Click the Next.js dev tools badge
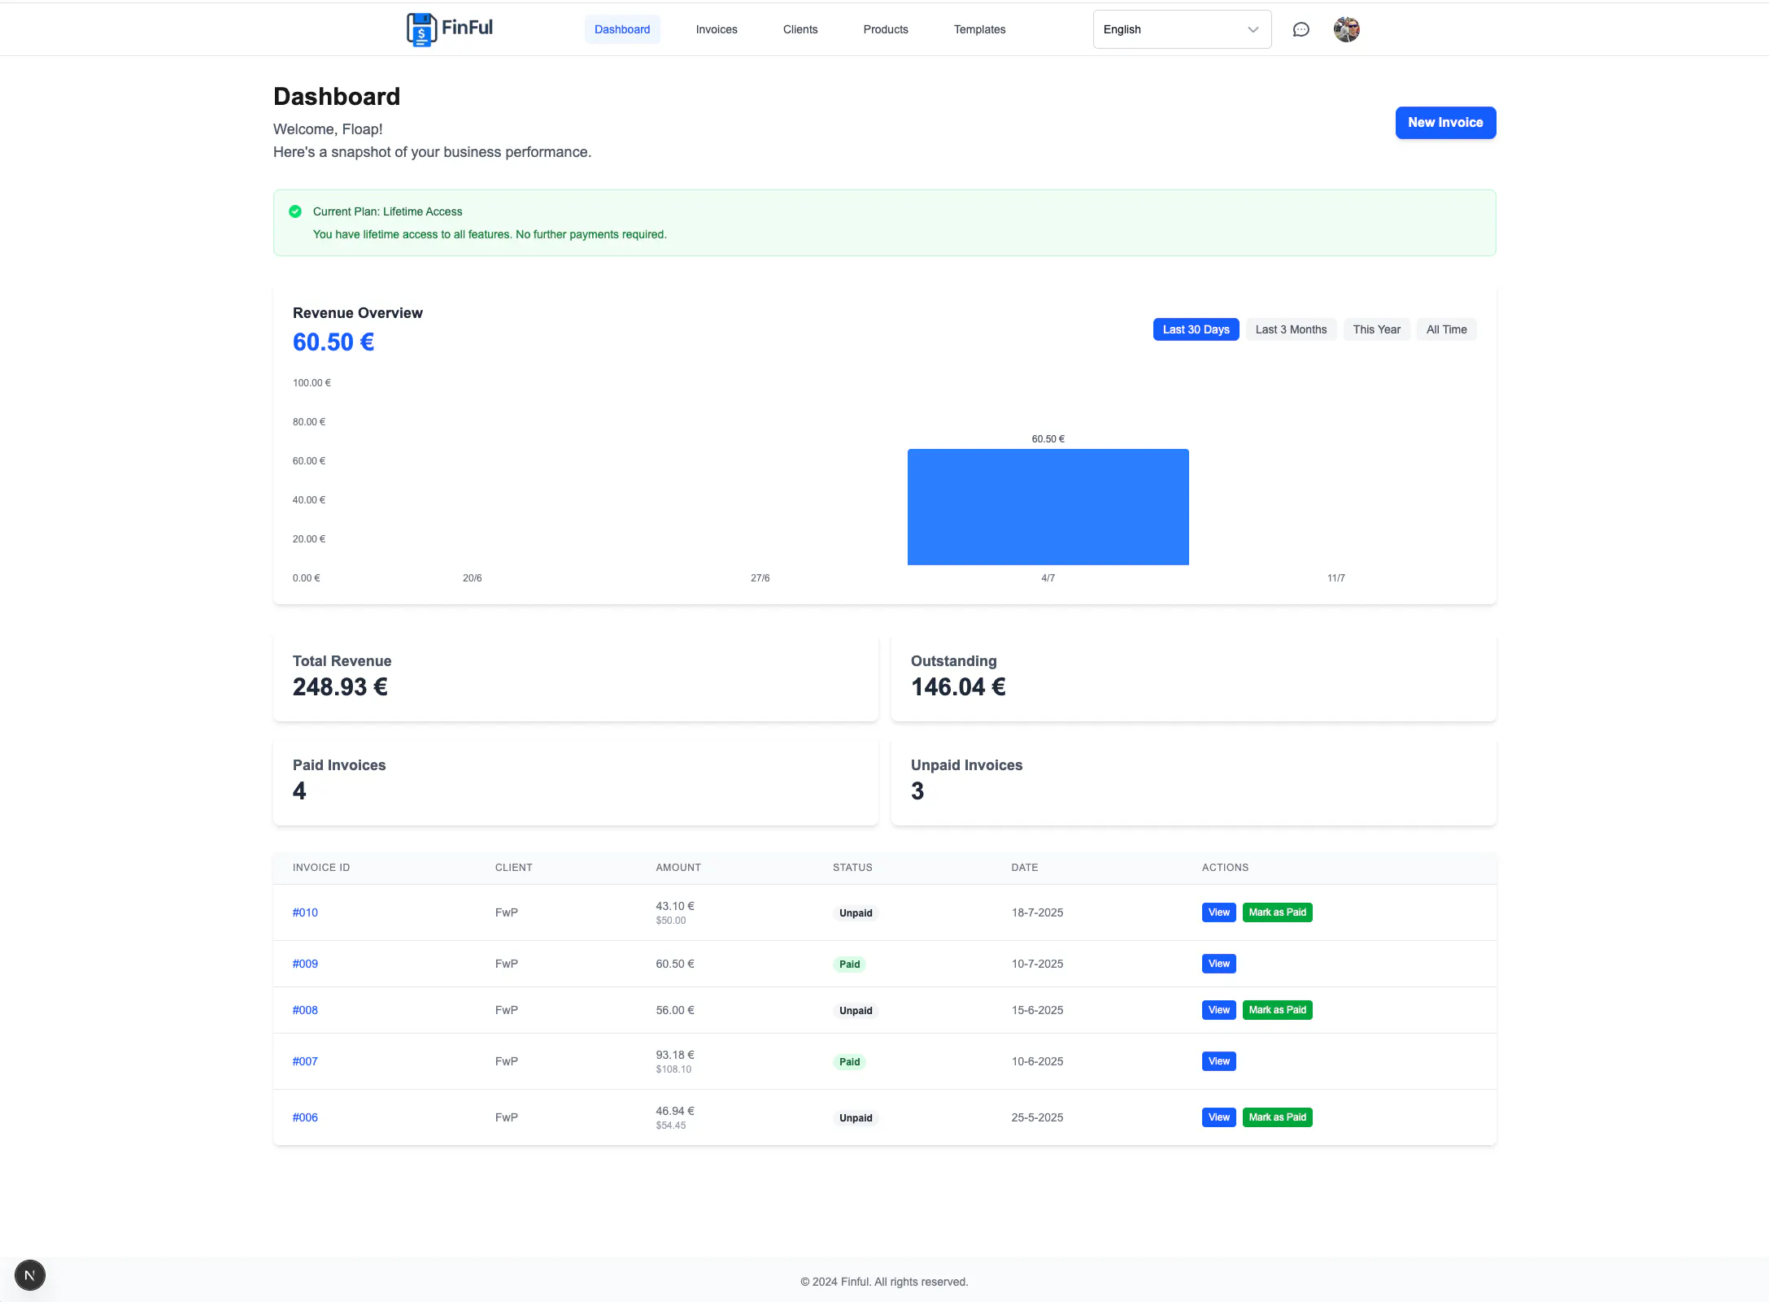The image size is (1769, 1302). pyautogui.click(x=30, y=1275)
